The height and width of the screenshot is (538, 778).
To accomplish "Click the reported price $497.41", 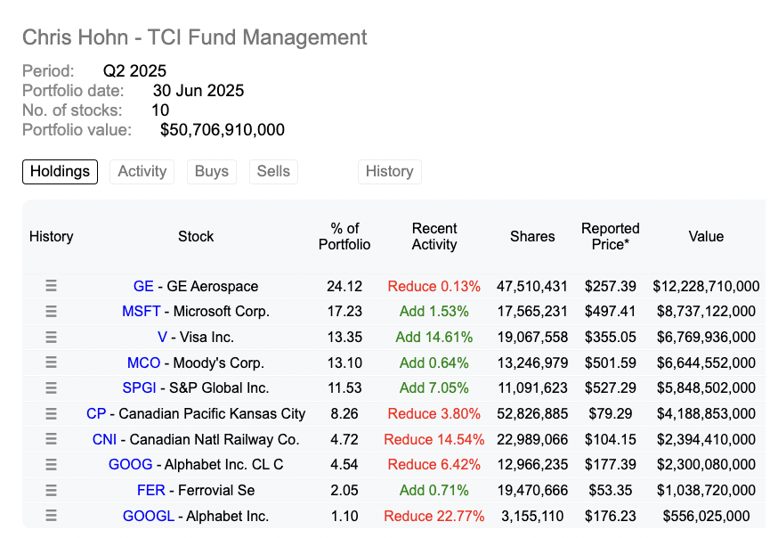I will pos(611,312).
